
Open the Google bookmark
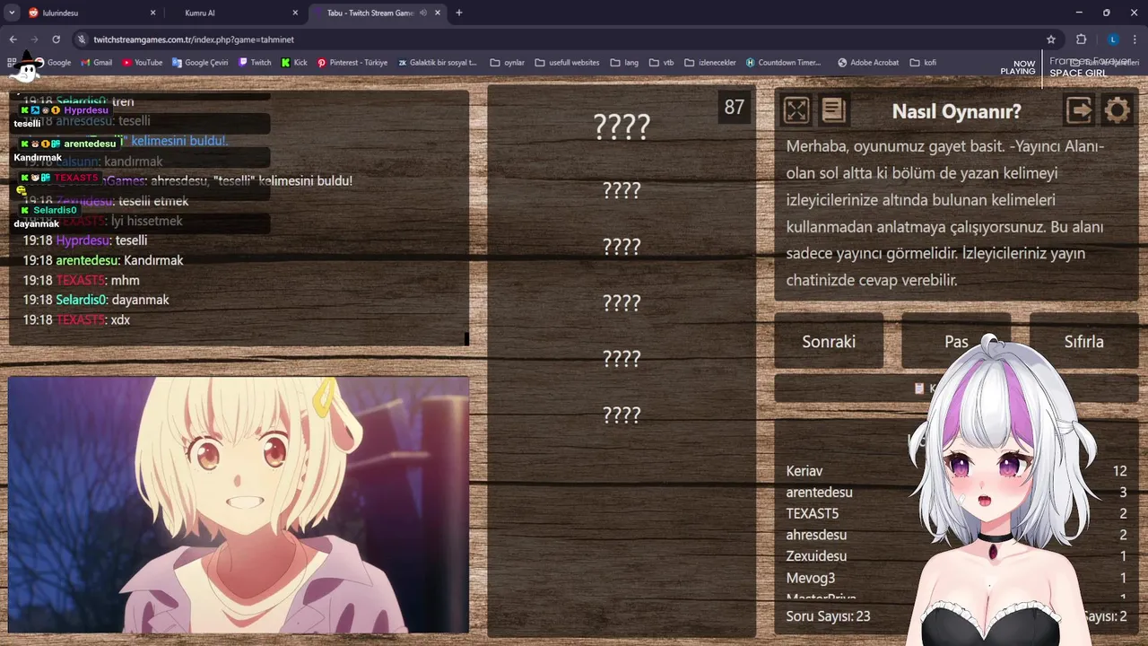52,63
